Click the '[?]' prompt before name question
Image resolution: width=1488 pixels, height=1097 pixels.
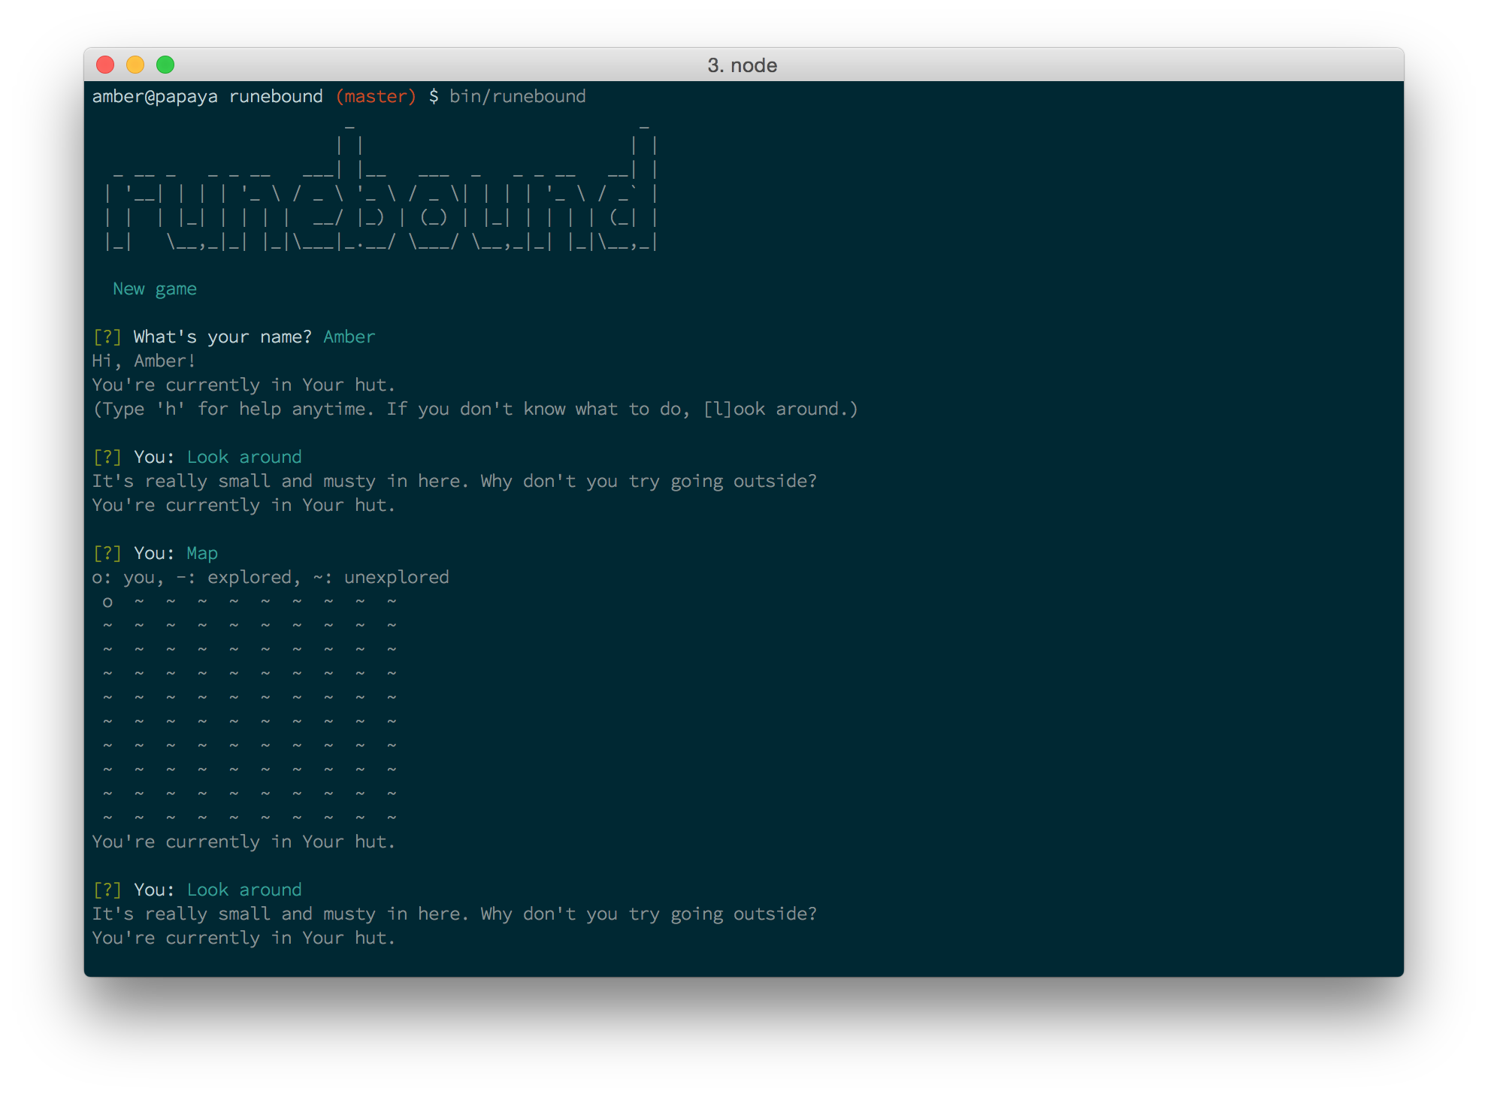coord(107,337)
